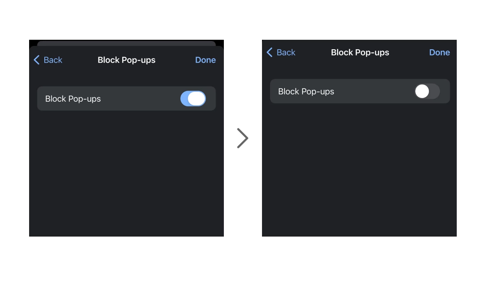Image resolution: width=492 pixels, height=287 pixels.
Task: Click the peeking sheet edge above left header
Action: point(126,43)
